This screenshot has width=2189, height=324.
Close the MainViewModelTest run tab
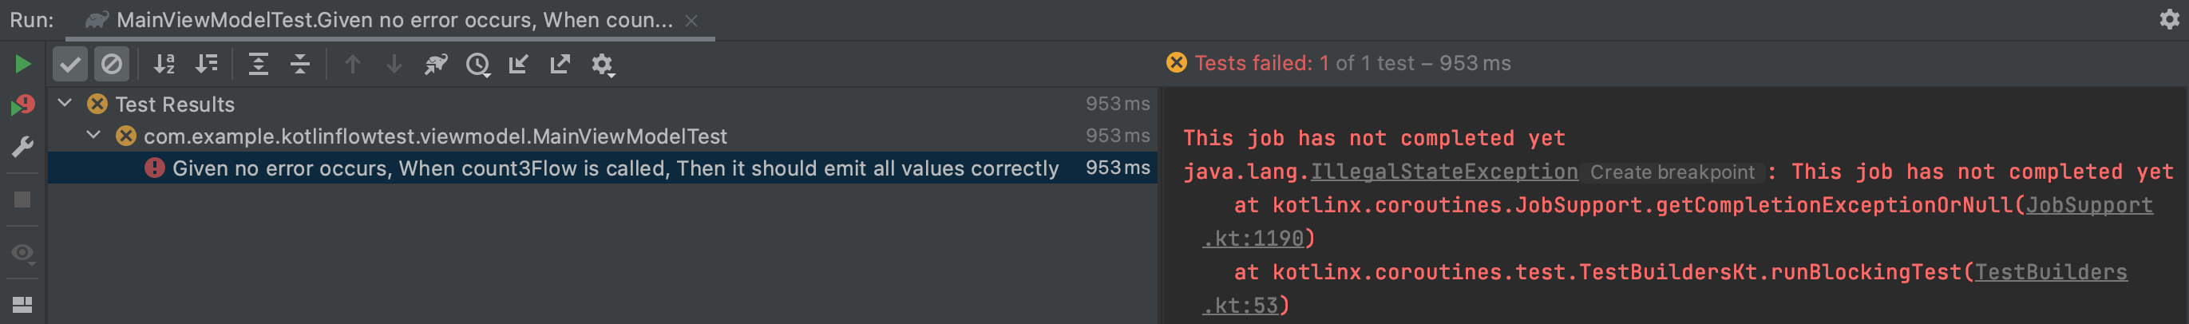[691, 21]
